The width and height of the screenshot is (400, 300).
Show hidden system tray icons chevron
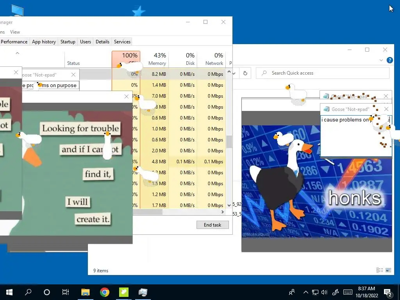point(305,292)
